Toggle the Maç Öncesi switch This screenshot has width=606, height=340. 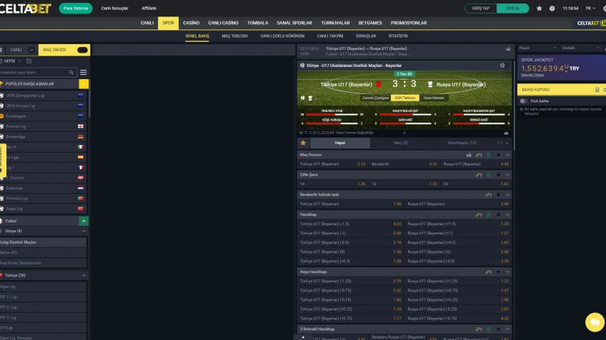coord(82,50)
